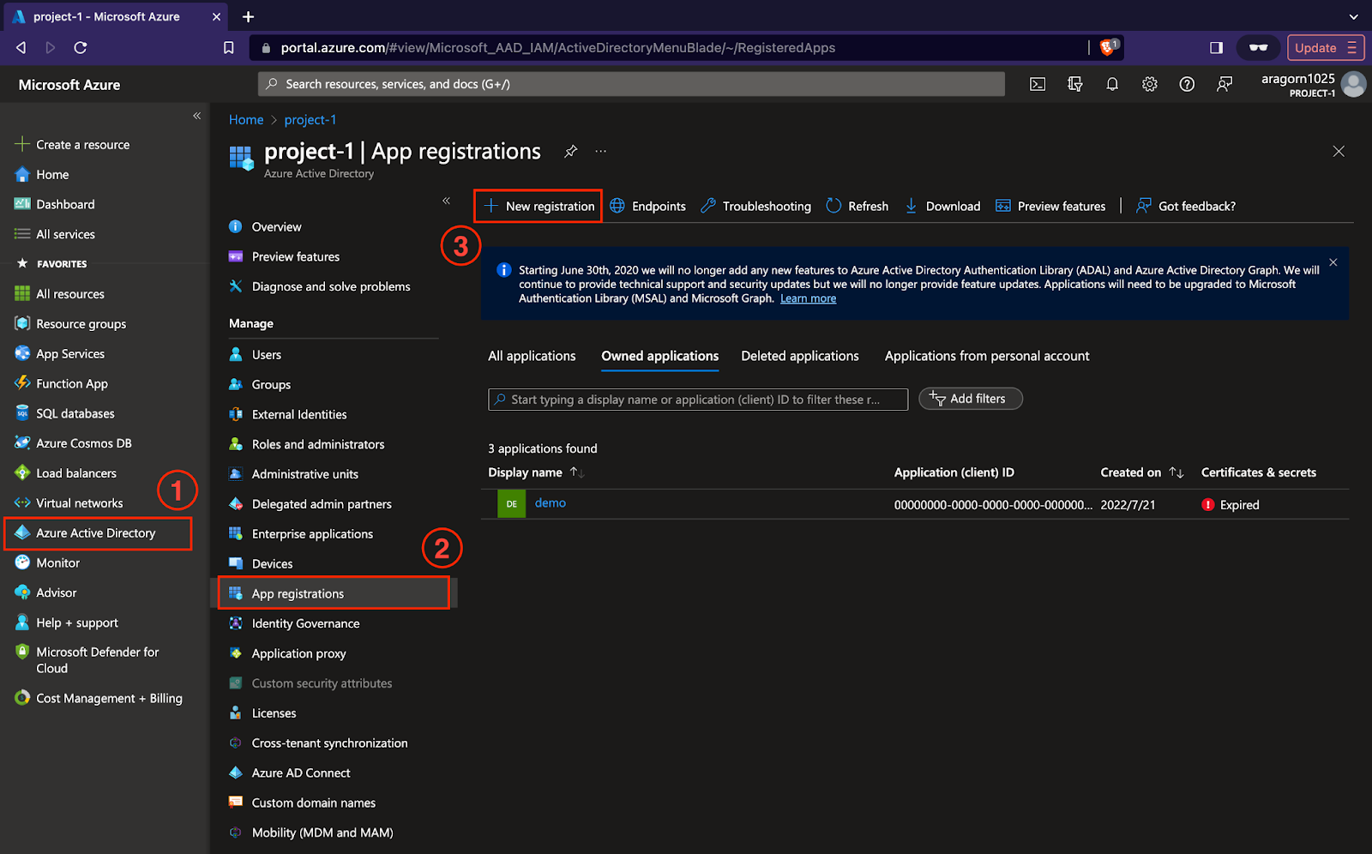Open Advisor
Viewport: 1372px width, 854px height.
(x=45, y=593)
